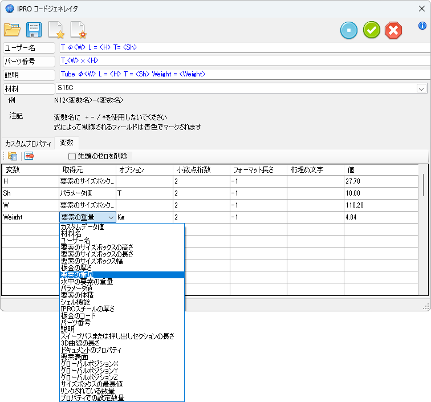Click the パーツ番号 label button
Screen dimensions: 431x402
click(29, 62)
